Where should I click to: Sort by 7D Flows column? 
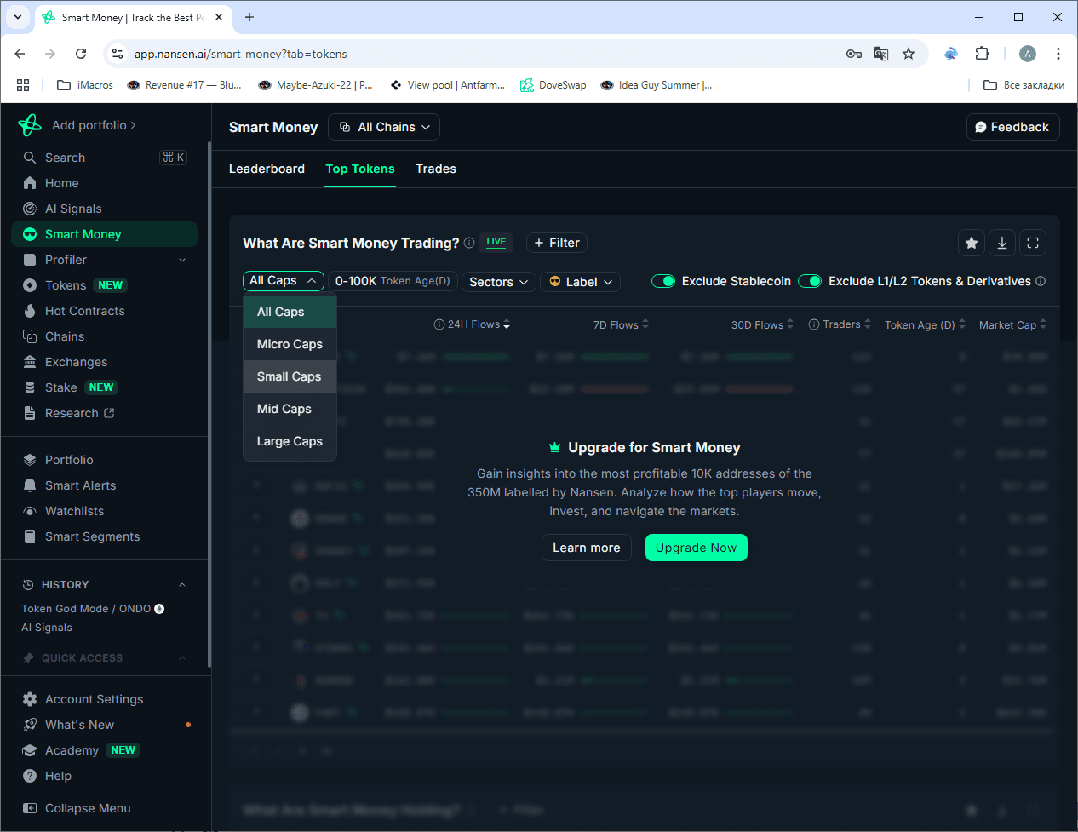pos(622,324)
